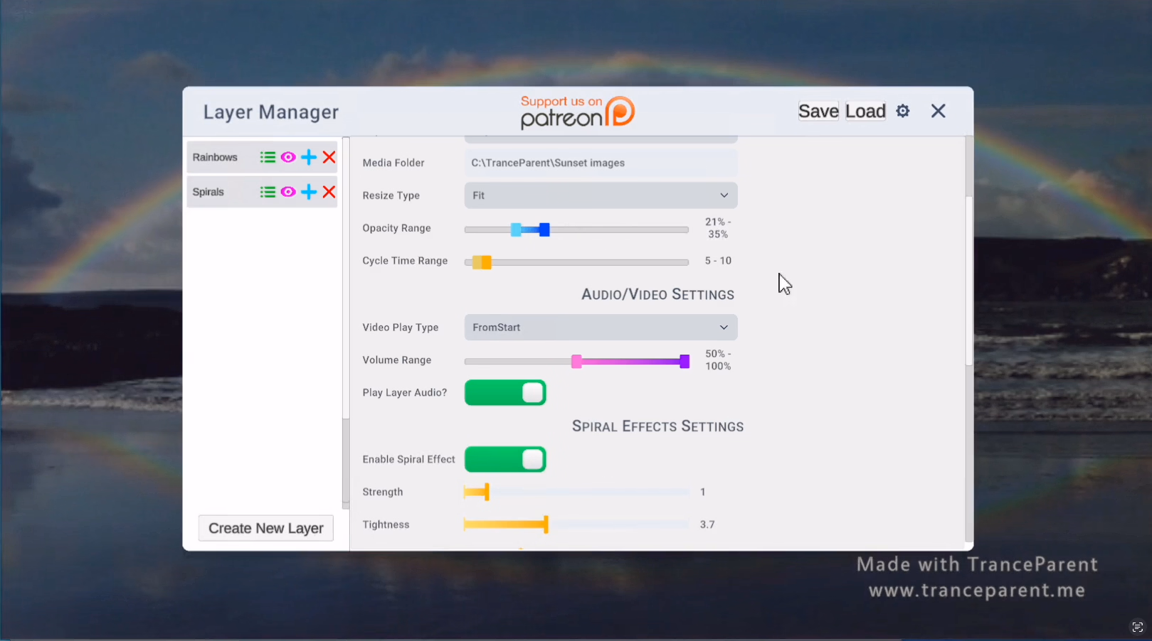
Task: Select the Rainbows layer in list
Action: 215,157
